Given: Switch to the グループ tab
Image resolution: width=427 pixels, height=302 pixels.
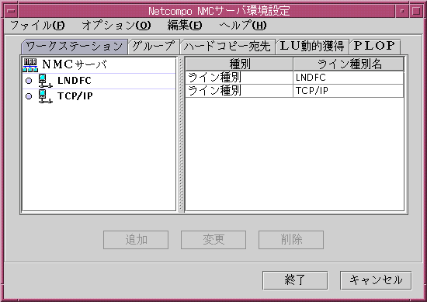Looking at the screenshot, I should click(x=154, y=47).
